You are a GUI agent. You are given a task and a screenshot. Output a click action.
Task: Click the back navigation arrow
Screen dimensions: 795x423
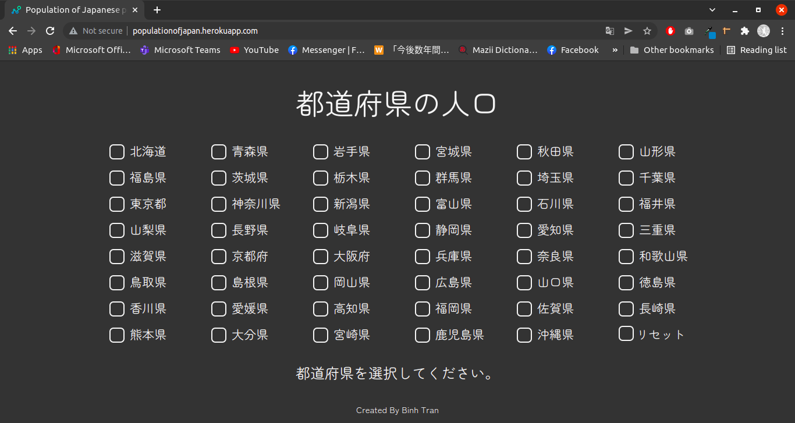tap(12, 30)
